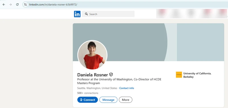This screenshot has width=228, height=108.
Task: Open the Contact info link
Action: [127, 88]
